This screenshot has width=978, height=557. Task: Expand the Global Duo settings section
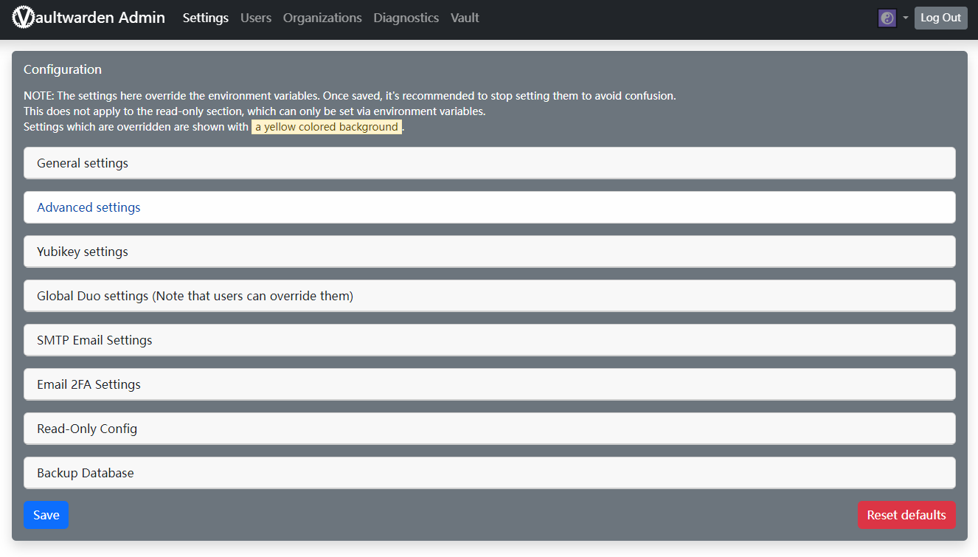click(x=490, y=296)
